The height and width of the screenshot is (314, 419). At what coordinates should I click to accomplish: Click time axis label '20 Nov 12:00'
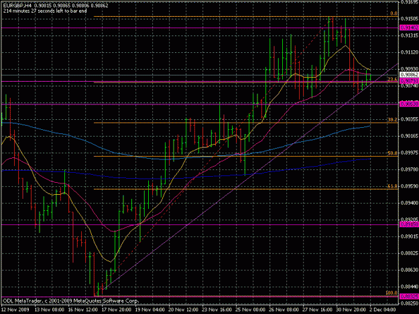(183, 310)
